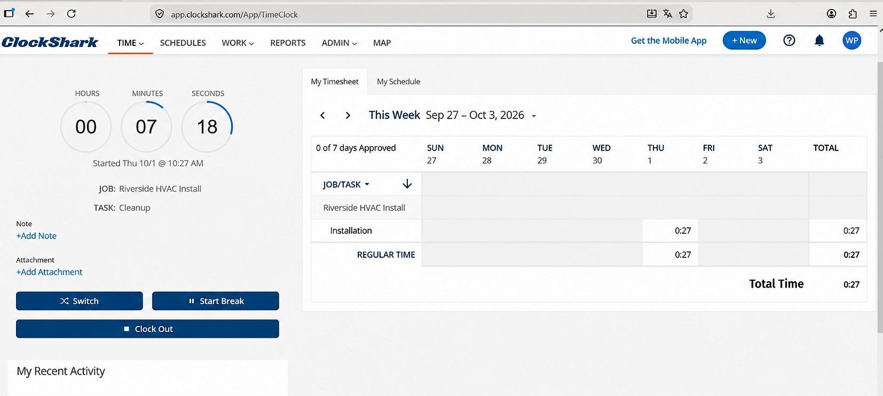
Task: Clock out of the current job
Action: [x=147, y=329]
